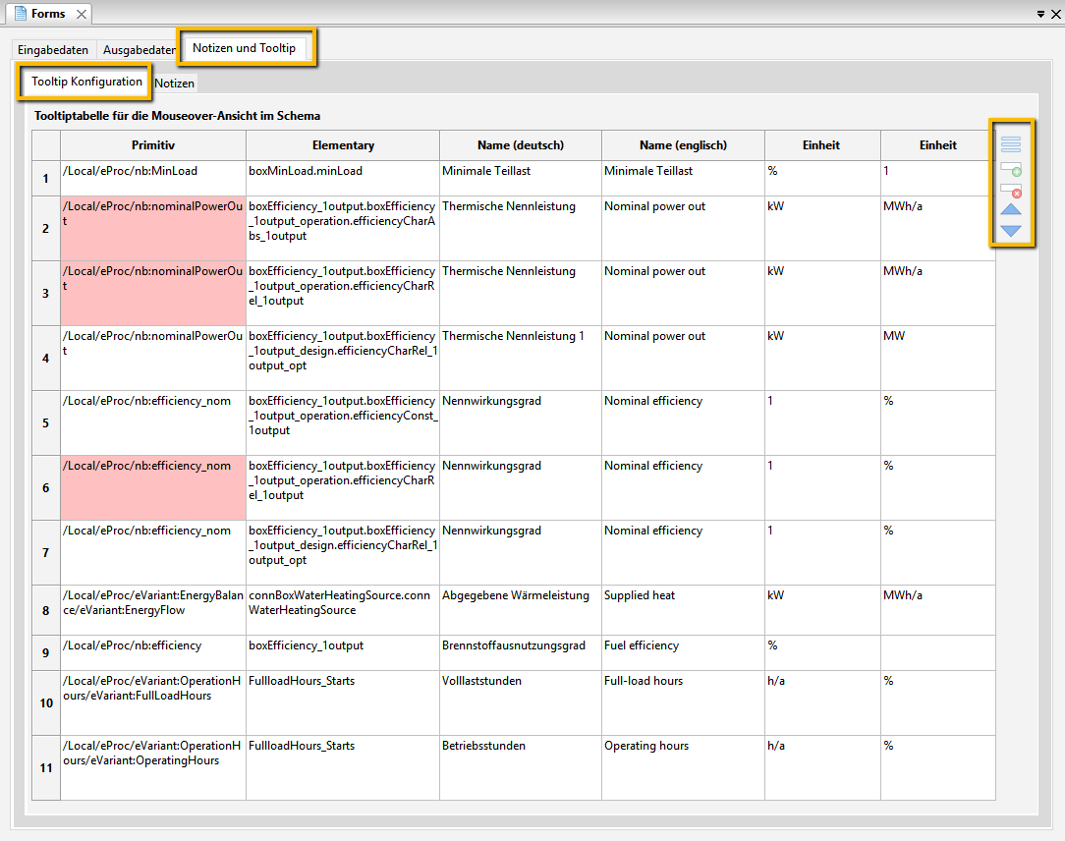
Task: Open the view menu arrow at the panel's top right
Action: click(x=1040, y=14)
